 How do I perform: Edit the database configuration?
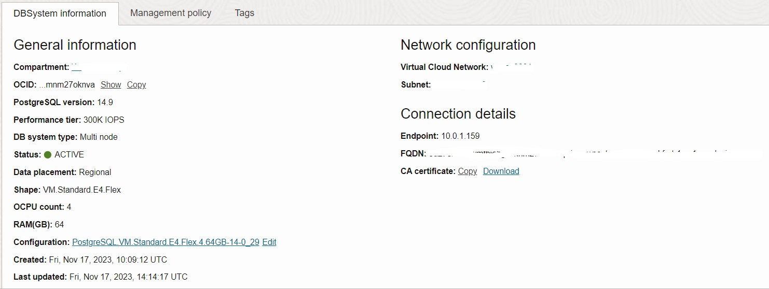(269, 242)
